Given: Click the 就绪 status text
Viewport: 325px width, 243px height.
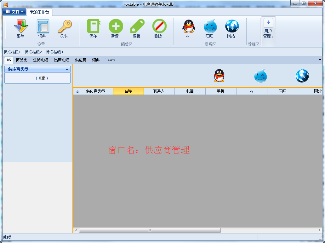Looking at the screenshot, I should [x=7, y=237].
